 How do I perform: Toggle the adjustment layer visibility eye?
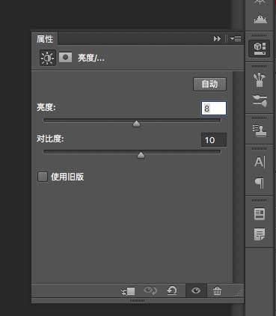click(196, 291)
